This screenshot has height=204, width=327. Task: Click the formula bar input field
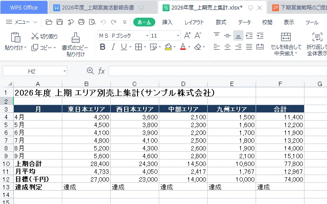click(218, 71)
